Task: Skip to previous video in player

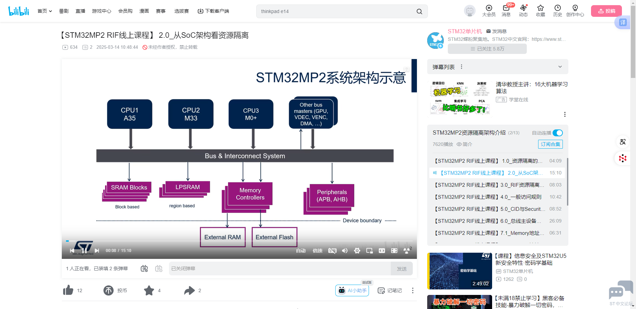Action: coord(72,251)
